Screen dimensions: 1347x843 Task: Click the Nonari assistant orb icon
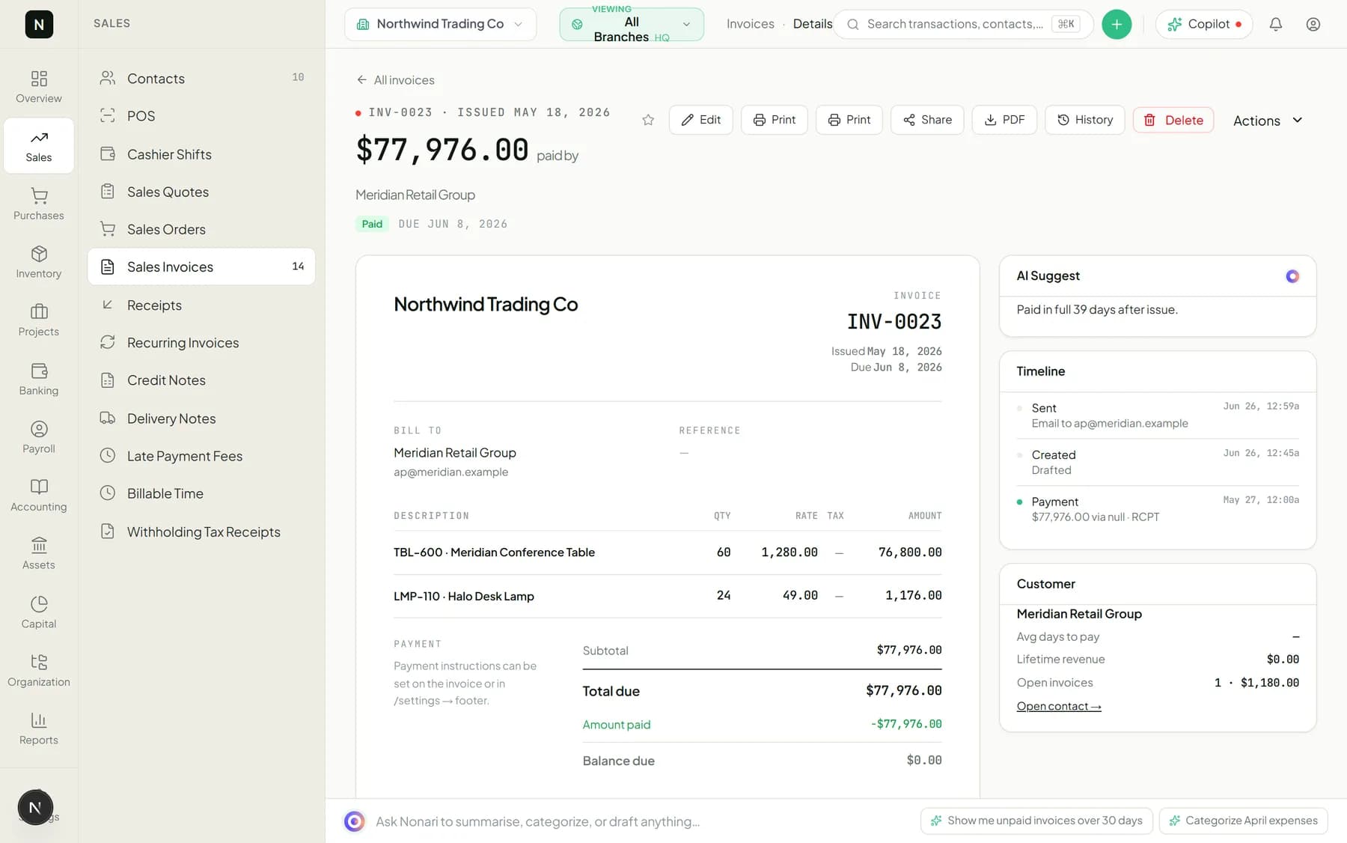coord(355,821)
